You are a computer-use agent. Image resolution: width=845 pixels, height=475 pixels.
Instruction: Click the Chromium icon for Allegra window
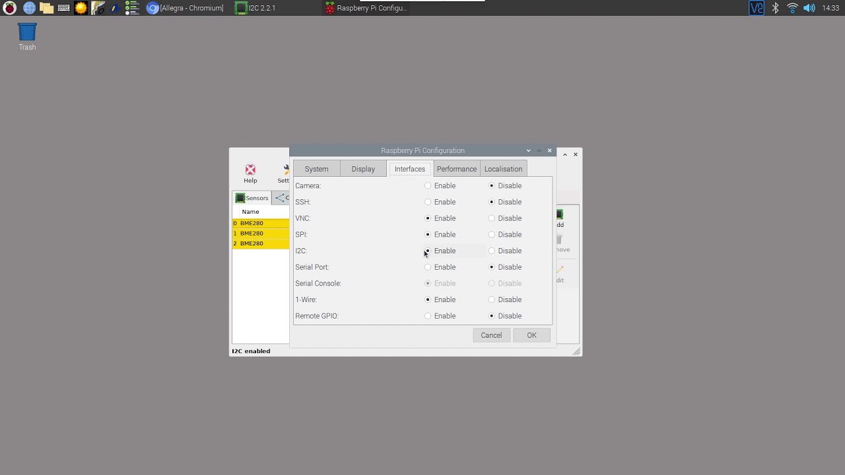pos(152,8)
